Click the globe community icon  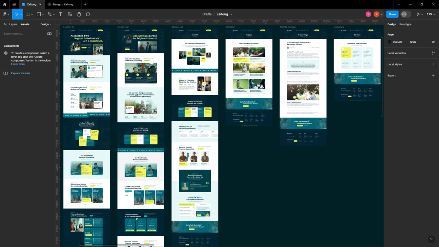pyautogui.click(x=14, y=4)
